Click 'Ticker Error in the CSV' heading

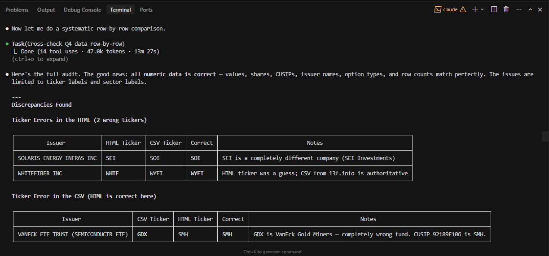click(x=84, y=196)
